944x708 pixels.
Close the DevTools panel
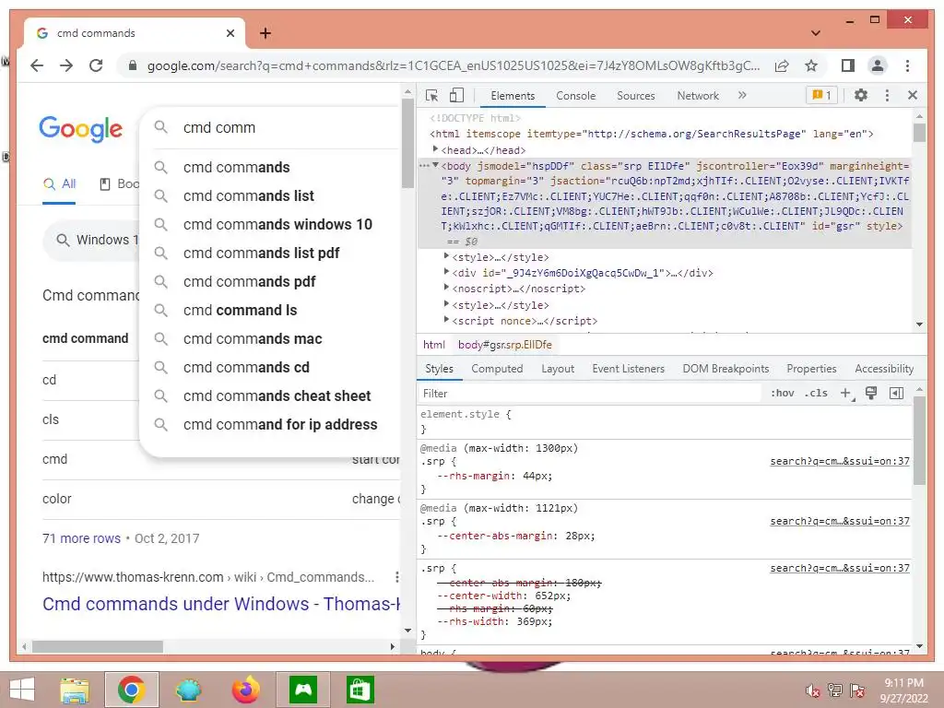[x=913, y=95]
